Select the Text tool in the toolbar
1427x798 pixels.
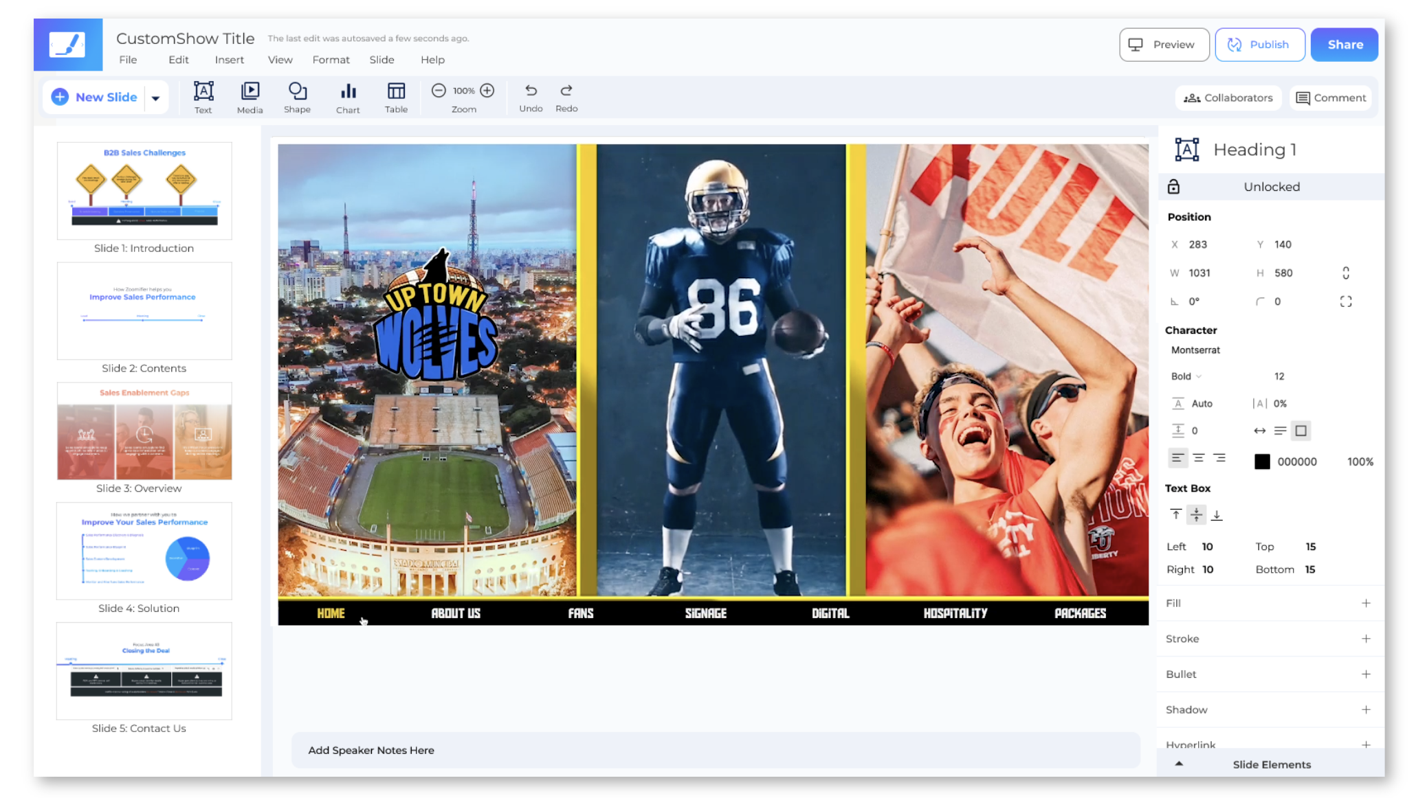[x=203, y=96]
